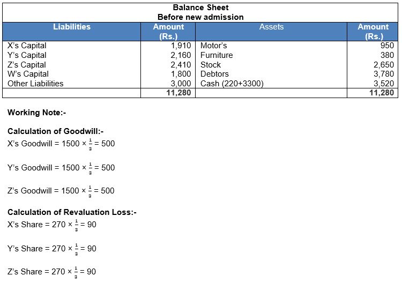The height and width of the screenshot is (283, 402).
Task: Select the 'Calculation of Goodwill:-' heading
Action: tap(55, 131)
